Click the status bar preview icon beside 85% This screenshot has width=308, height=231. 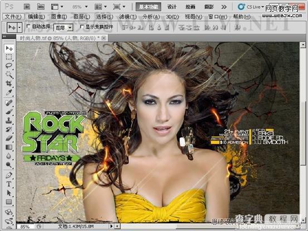(x=39, y=227)
